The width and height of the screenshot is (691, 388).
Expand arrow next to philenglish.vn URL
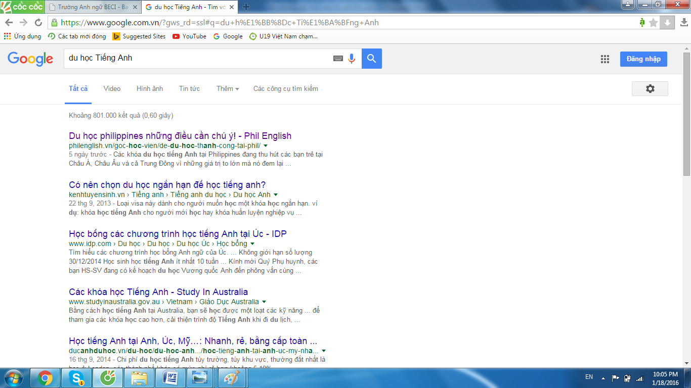(x=266, y=145)
